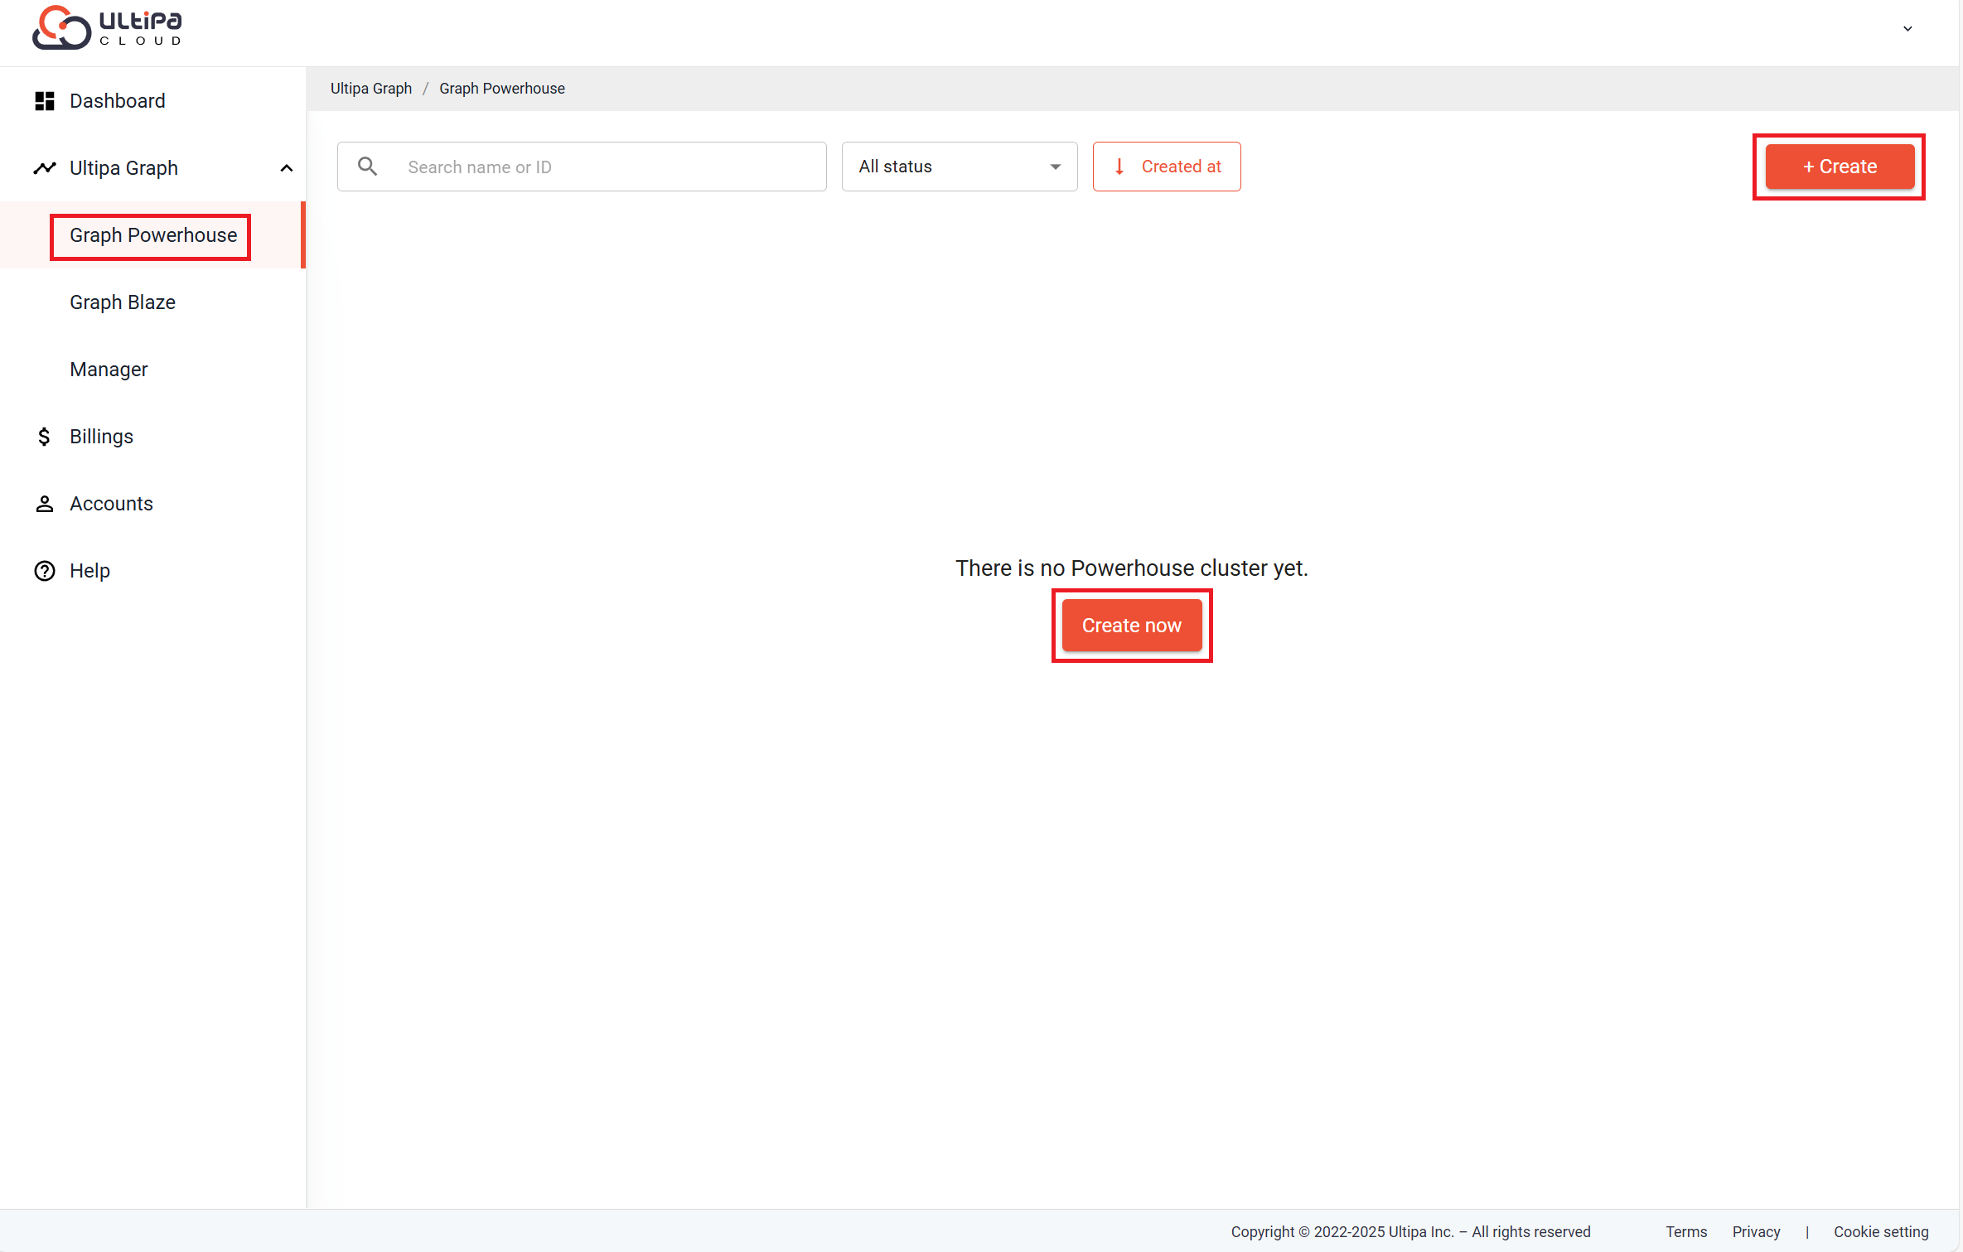Open the Manager sidebar item

click(x=153, y=370)
